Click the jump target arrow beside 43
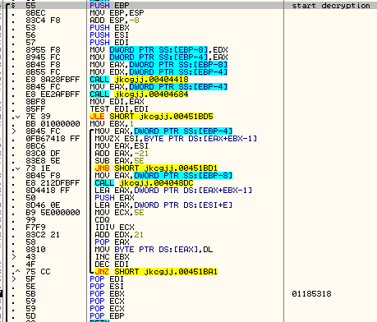Image resolution: width=377 pixels, height=322 pixels. pyautogui.click(x=14, y=257)
